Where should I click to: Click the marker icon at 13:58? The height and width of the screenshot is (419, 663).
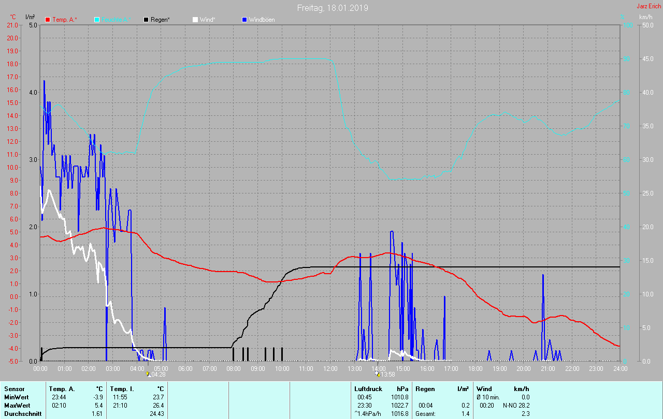378,373
